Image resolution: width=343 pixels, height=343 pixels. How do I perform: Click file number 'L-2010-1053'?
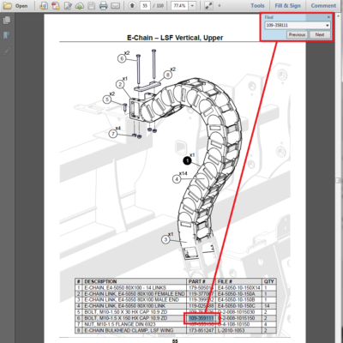[x=231, y=330]
